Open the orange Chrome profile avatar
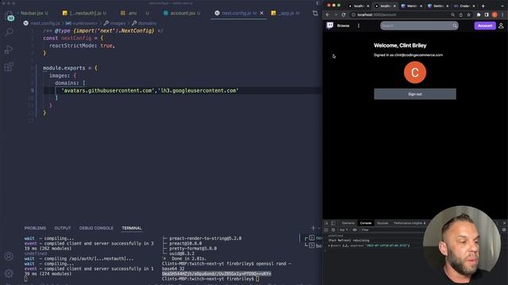This screenshot has width=508, height=285. 495,15
